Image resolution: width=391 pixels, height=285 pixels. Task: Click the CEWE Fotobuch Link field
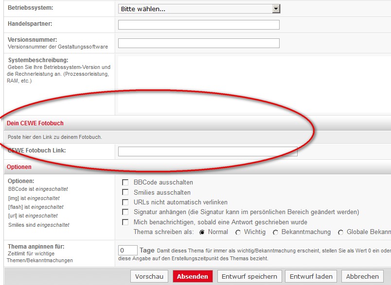point(208,151)
